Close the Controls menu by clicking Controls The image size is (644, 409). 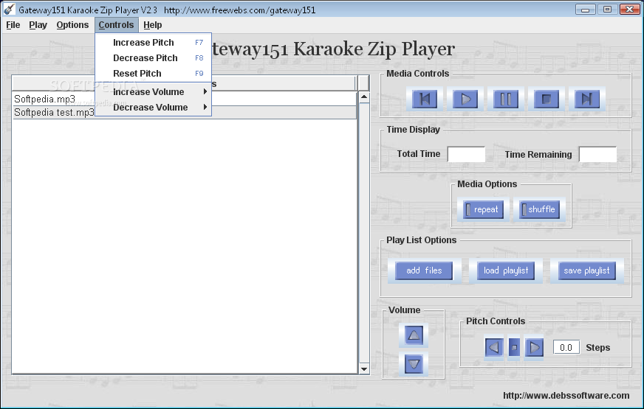[116, 25]
